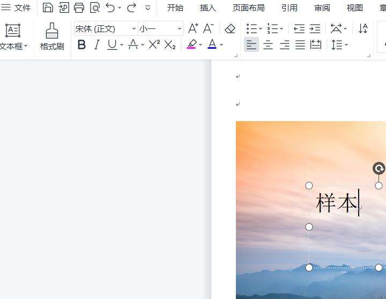Clear formatting with the eraser icon
This screenshot has height=299, width=386.
(230, 29)
